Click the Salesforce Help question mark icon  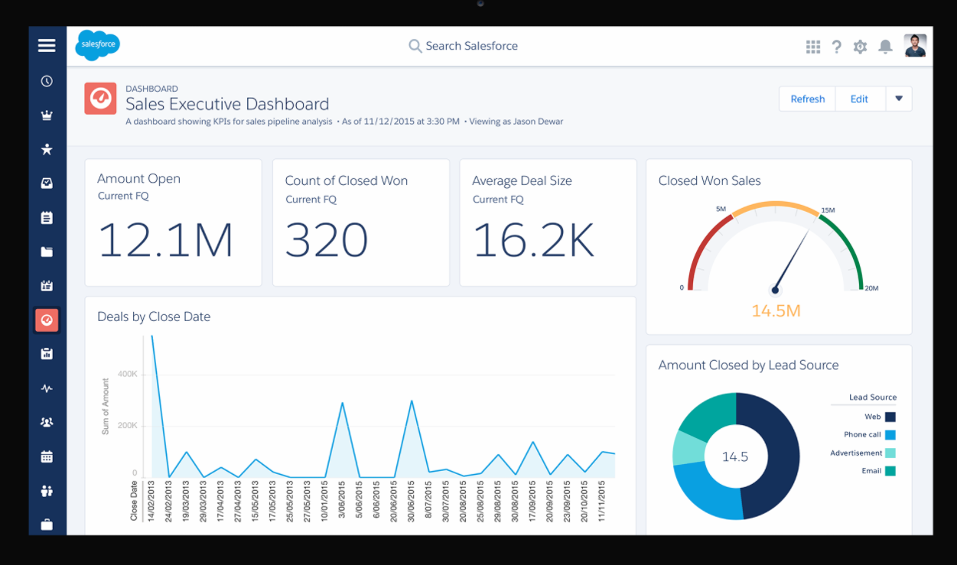(x=837, y=46)
